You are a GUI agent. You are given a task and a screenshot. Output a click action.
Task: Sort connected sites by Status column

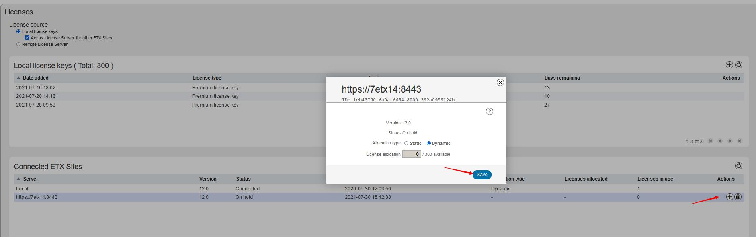(244, 179)
